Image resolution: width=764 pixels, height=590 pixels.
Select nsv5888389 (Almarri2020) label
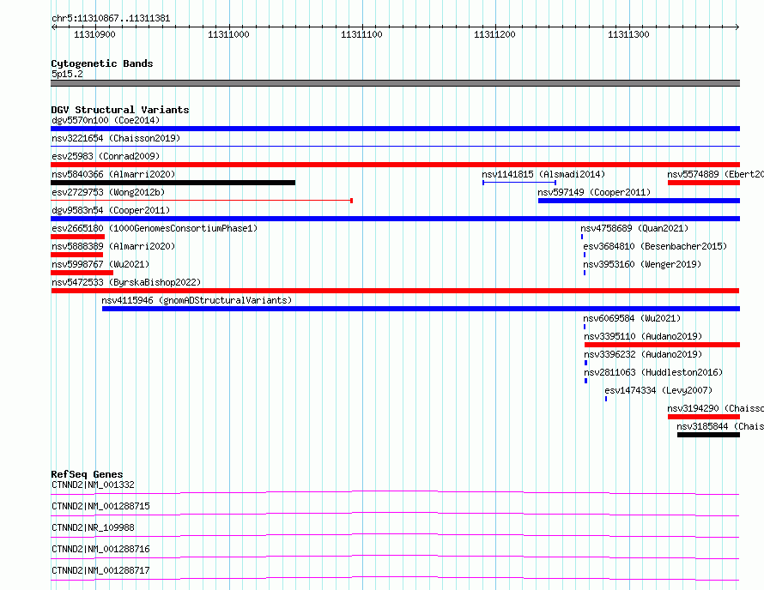pyautogui.click(x=113, y=246)
